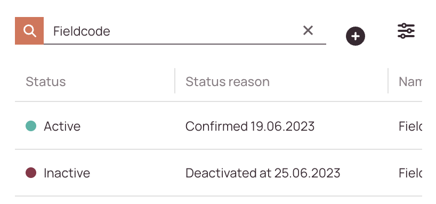Image resolution: width=436 pixels, height=204 pixels.
Task: Click the partially visible Name column header
Action: click(x=410, y=81)
